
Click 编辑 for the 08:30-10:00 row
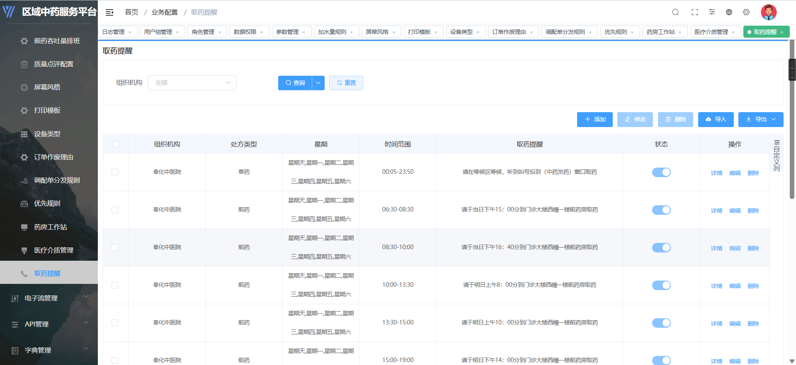(735, 248)
